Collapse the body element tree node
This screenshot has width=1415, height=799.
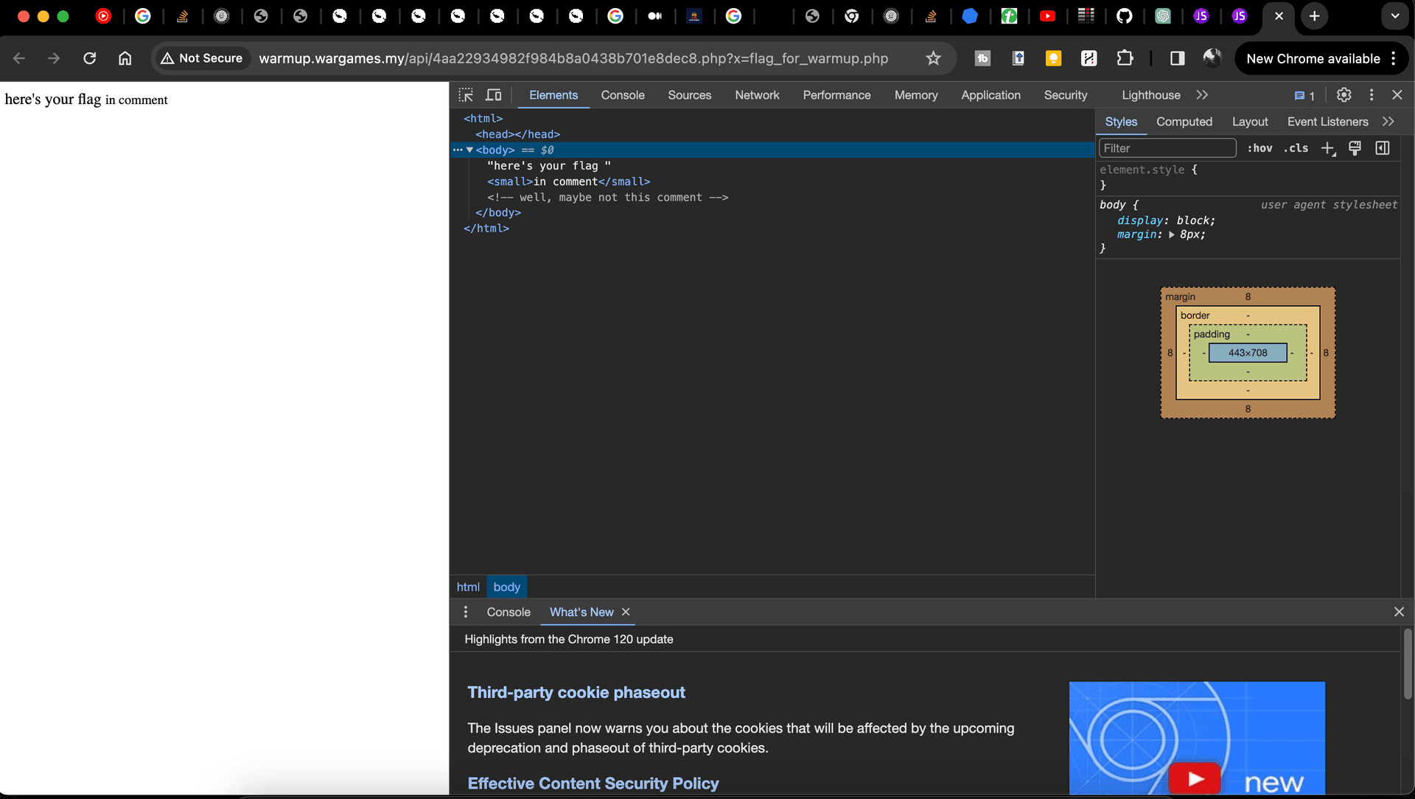coord(469,150)
